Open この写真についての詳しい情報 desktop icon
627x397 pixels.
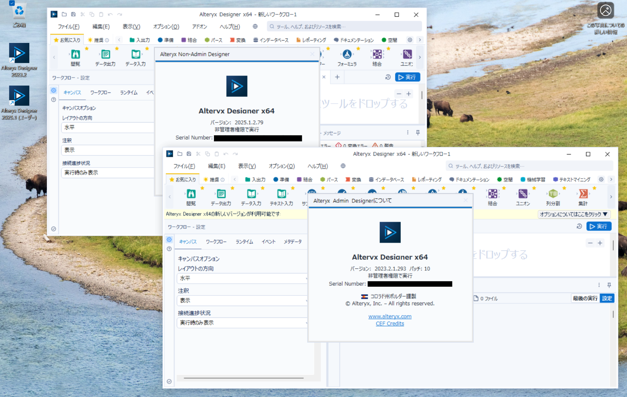pyautogui.click(x=606, y=18)
